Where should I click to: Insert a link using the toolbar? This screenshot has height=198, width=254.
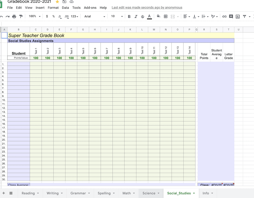pyautogui.click(x=224, y=16)
